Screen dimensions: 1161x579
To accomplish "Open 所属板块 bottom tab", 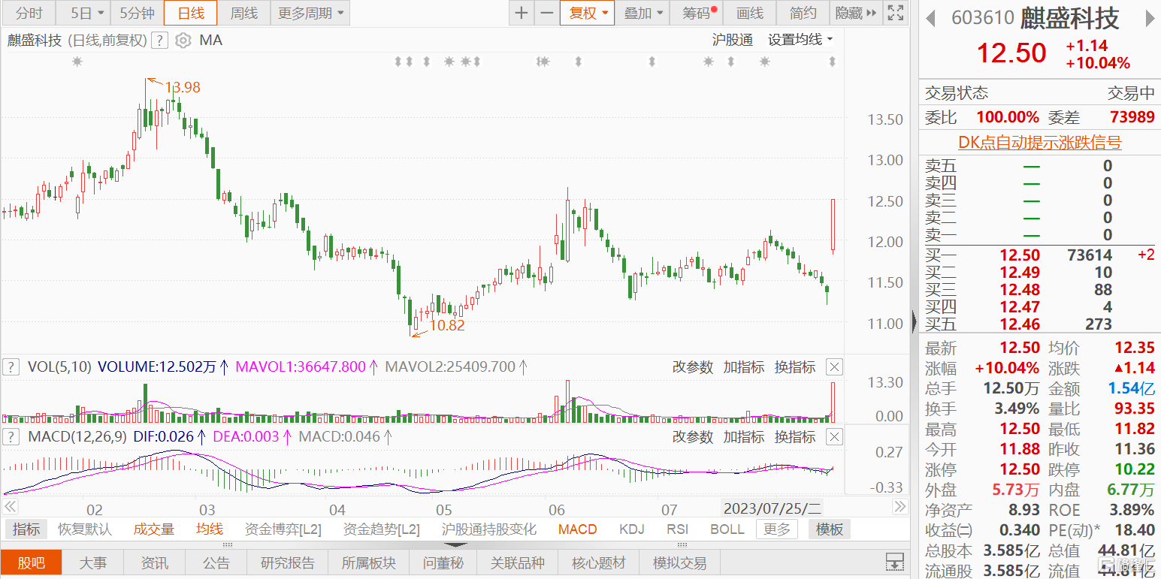I will point(368,562).
